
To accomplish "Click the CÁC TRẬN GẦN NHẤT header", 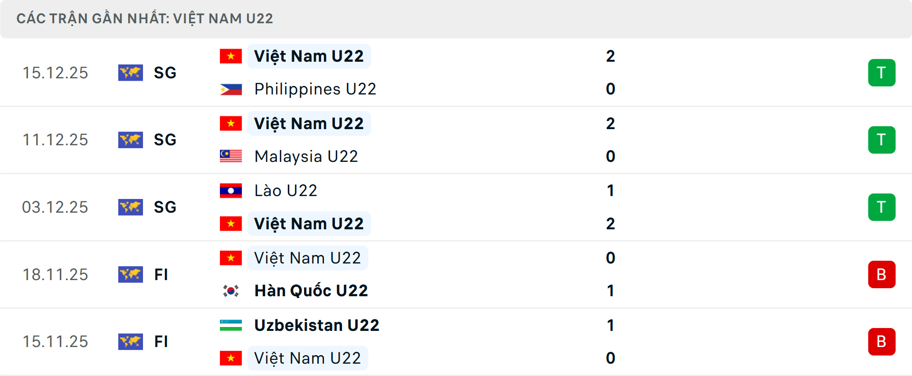I will click(x=145, y=18).
